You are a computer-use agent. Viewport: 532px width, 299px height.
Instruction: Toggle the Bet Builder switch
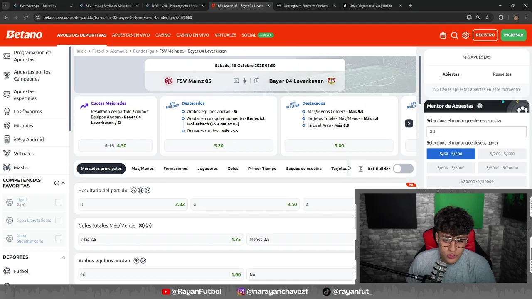403,169
